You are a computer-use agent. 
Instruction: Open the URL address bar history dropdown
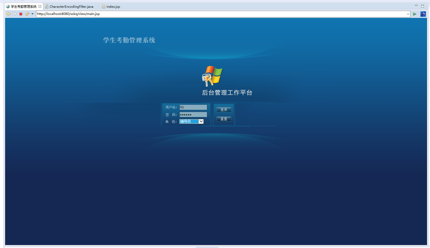tap(408, 14)
